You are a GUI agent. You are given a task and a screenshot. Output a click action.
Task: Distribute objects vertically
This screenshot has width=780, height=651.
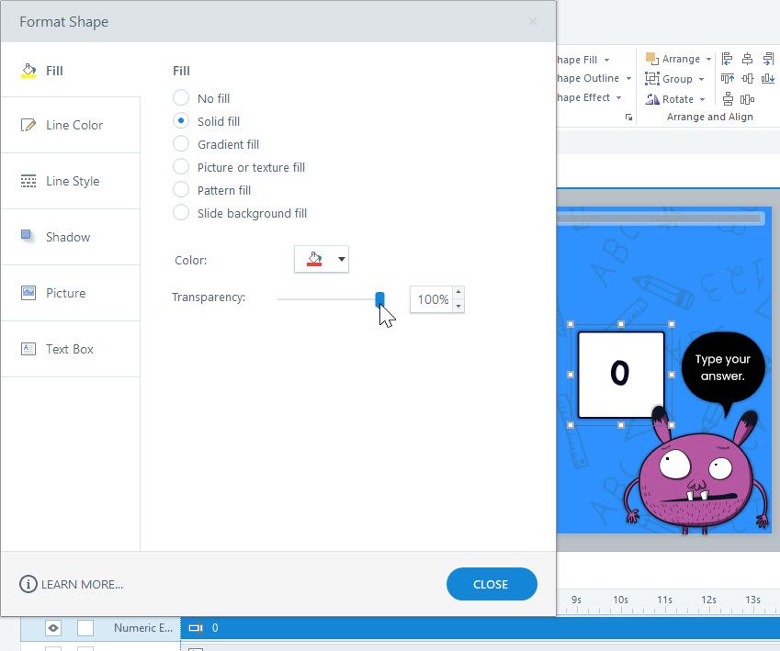[x=728, y=99]
